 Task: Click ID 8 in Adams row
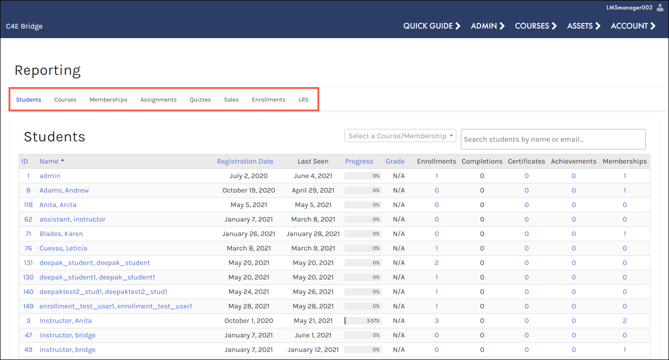pyautogui.click(x=28, y=190)
